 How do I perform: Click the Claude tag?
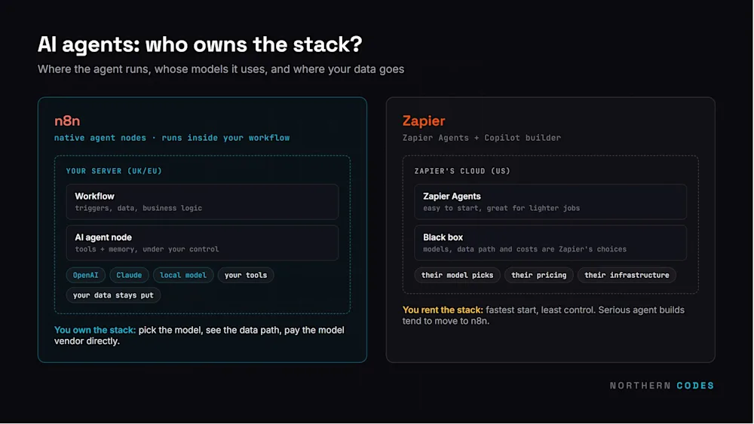(130, 275)
